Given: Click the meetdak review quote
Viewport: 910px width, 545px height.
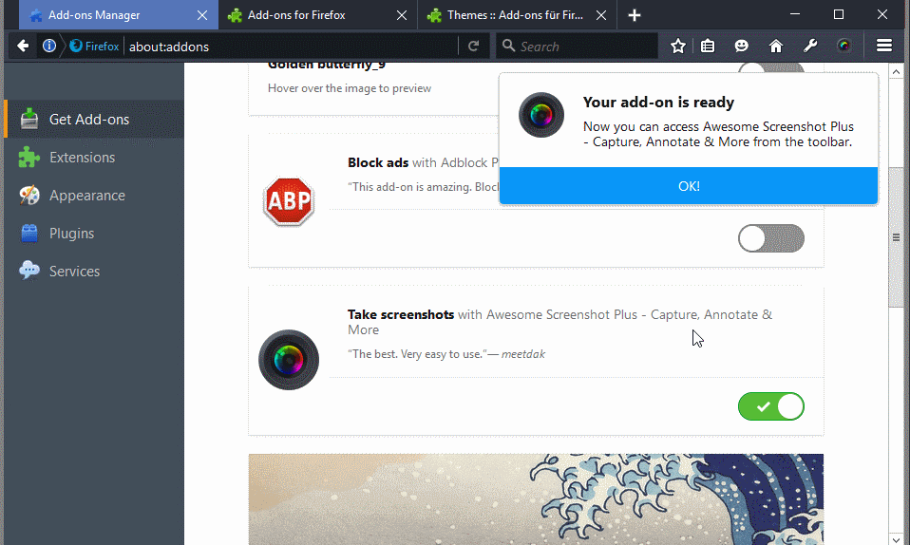Looking at the screenshot, I should (x=446, y=354).
